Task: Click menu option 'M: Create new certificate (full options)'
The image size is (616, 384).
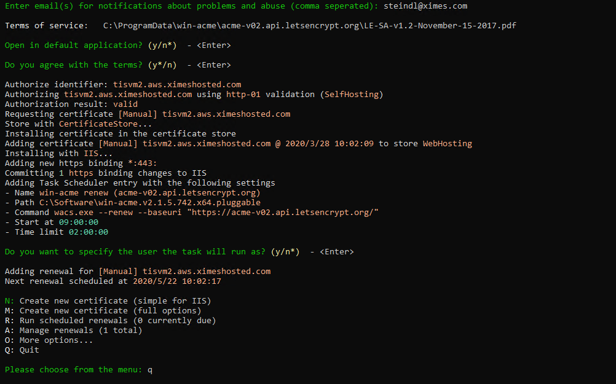Action: point(103,310)
